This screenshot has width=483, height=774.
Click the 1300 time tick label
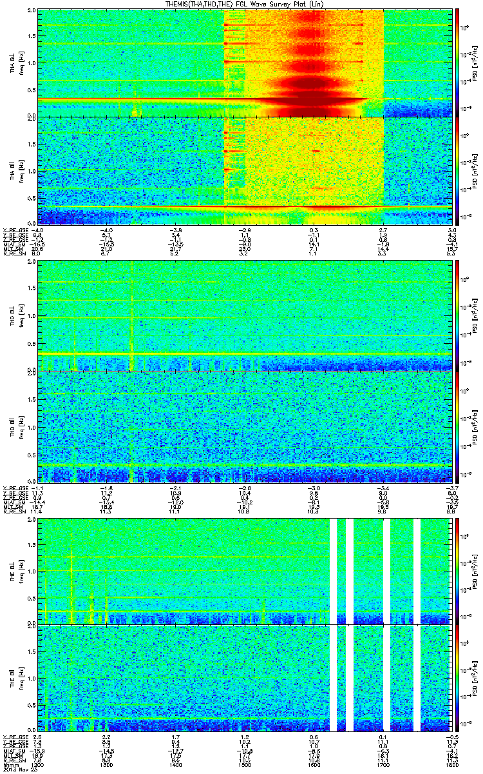pos(107,764)
